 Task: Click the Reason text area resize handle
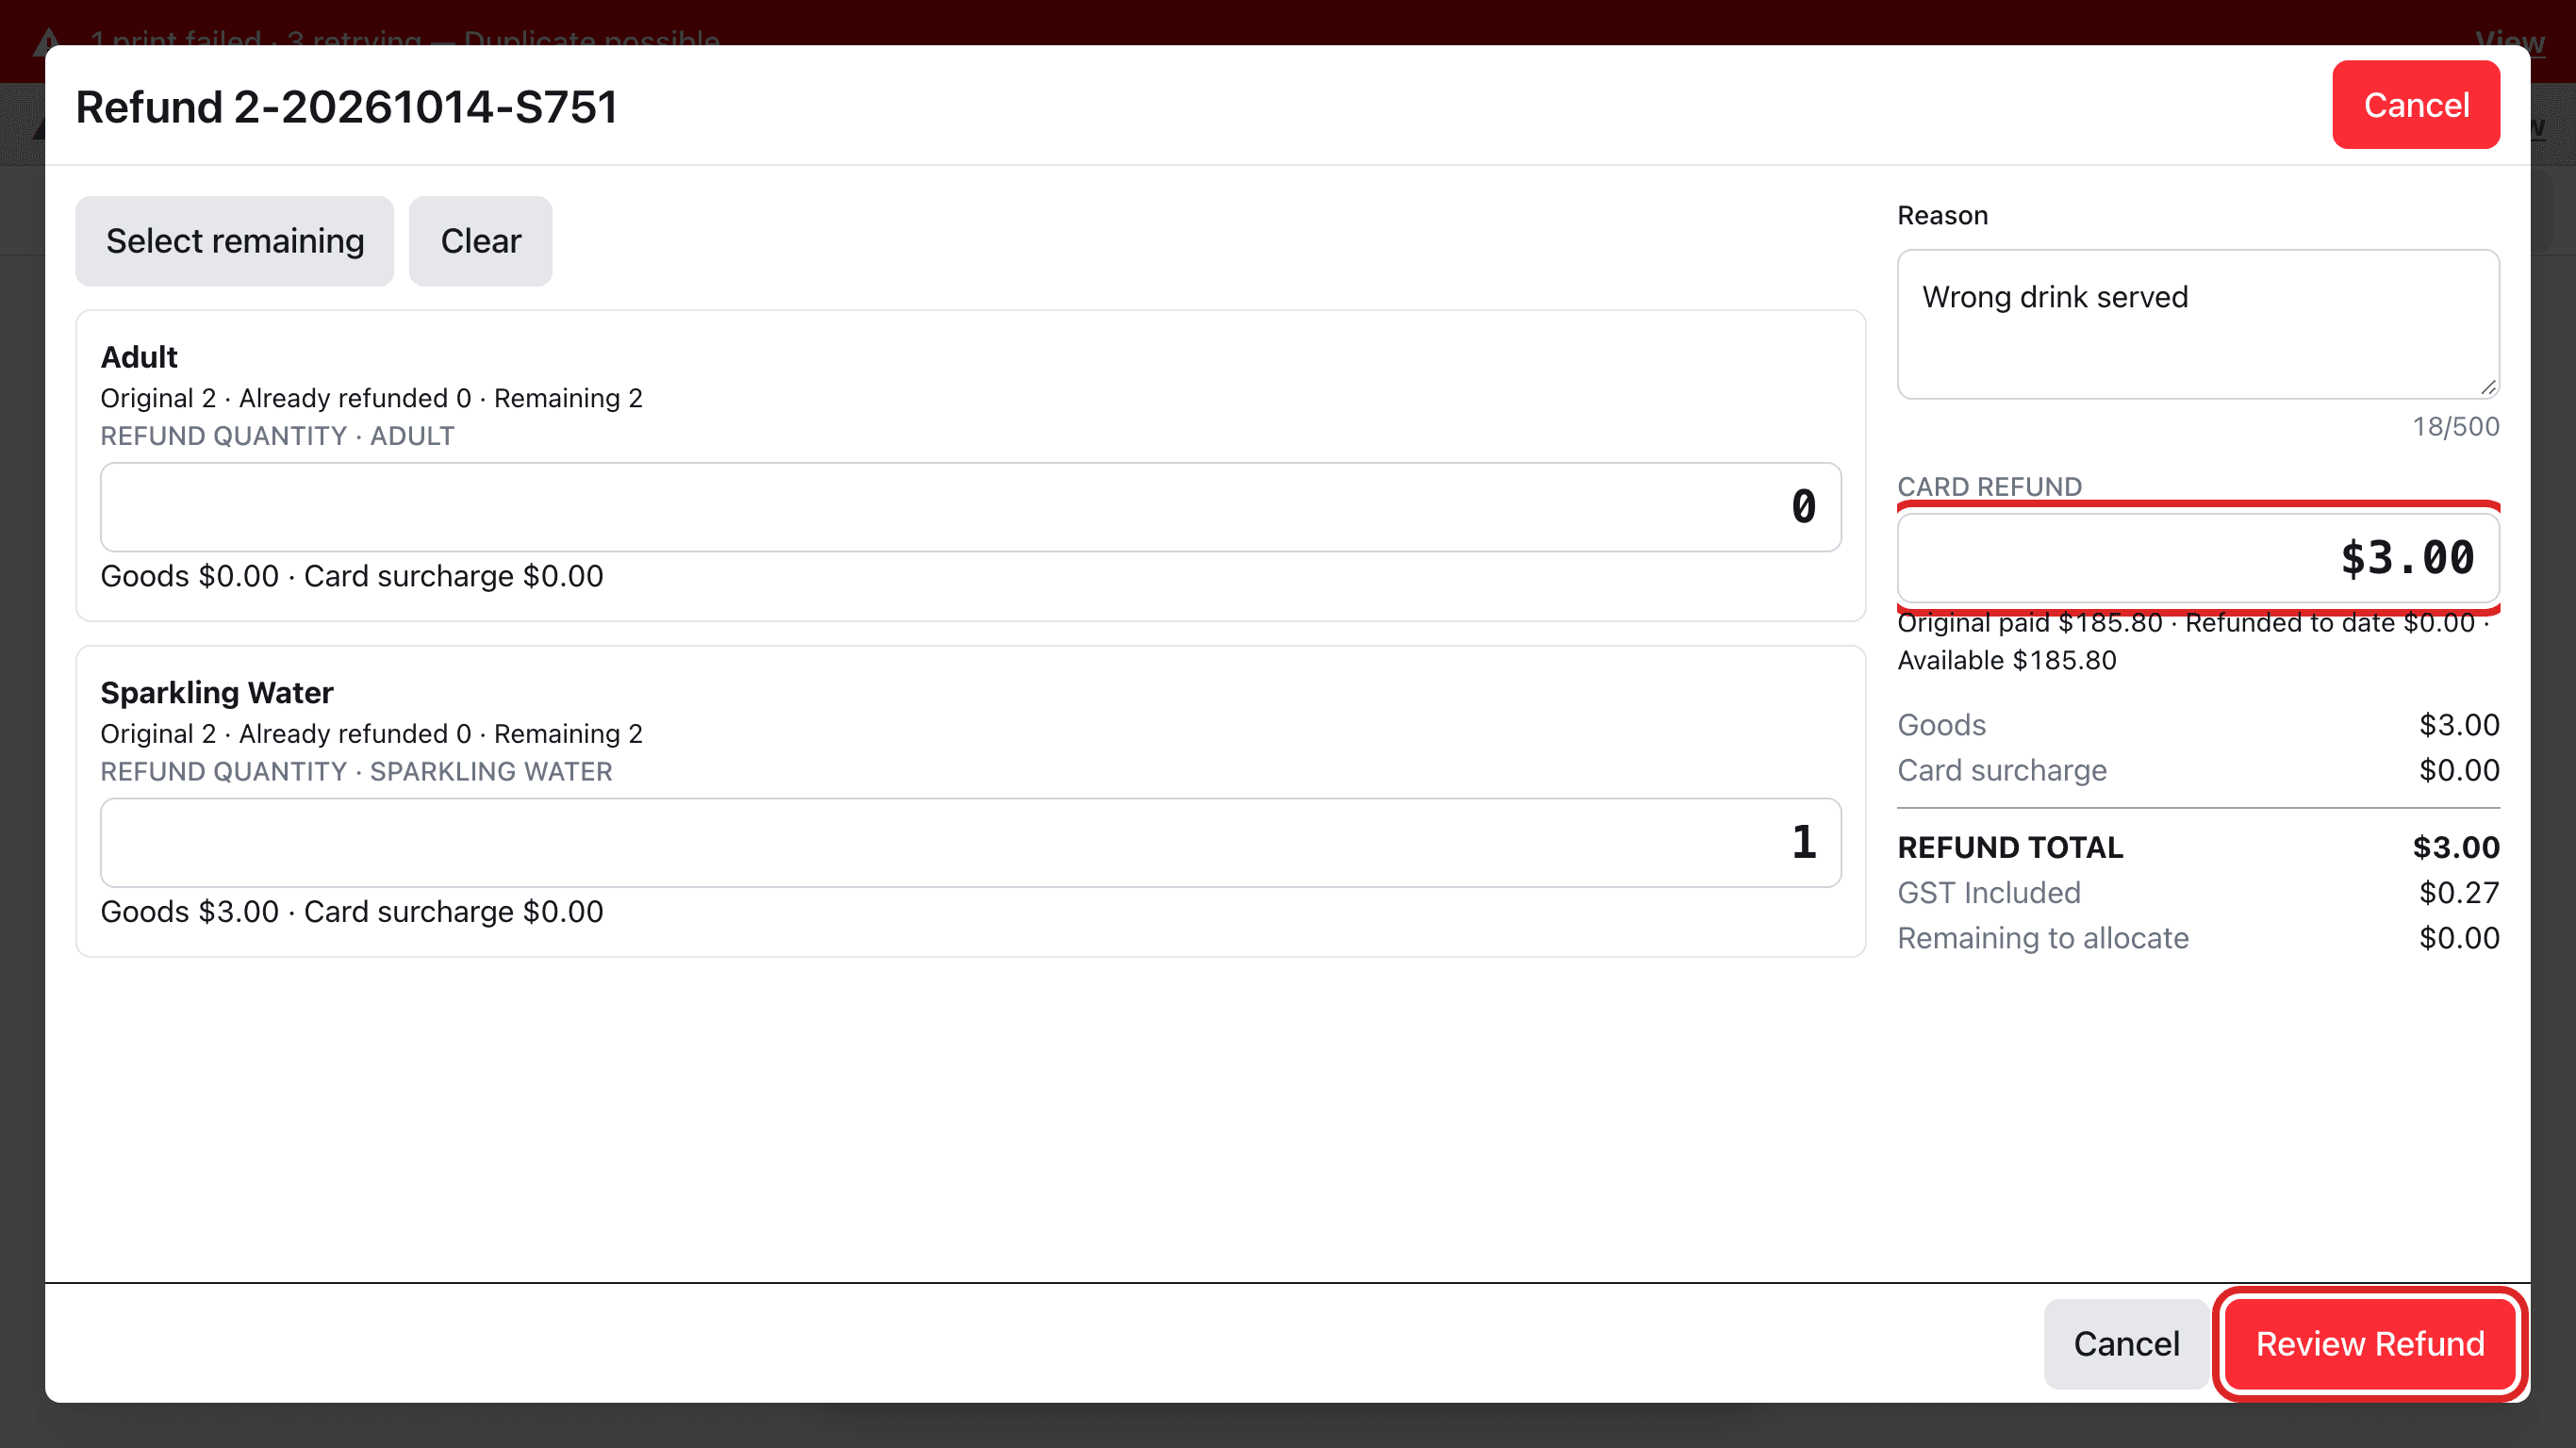coord(2488,387)
